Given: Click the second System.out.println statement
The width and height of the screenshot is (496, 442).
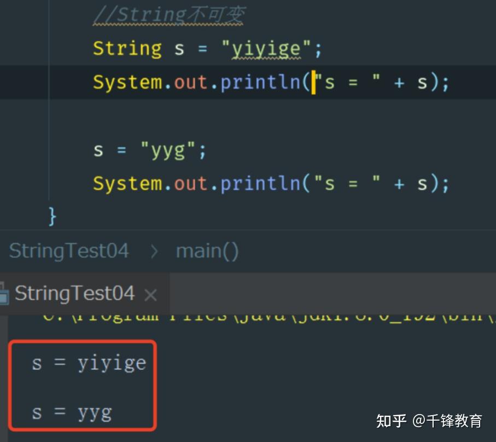Looking at the screenshot, I should (x=271, y=184).
